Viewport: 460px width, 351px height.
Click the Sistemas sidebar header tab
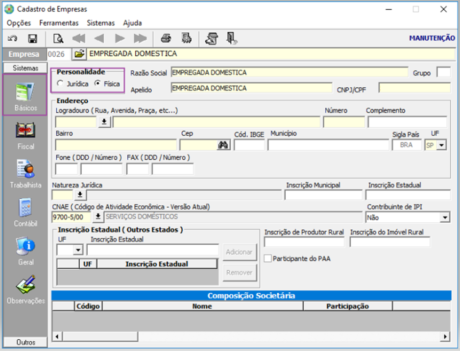pos(25,68)
